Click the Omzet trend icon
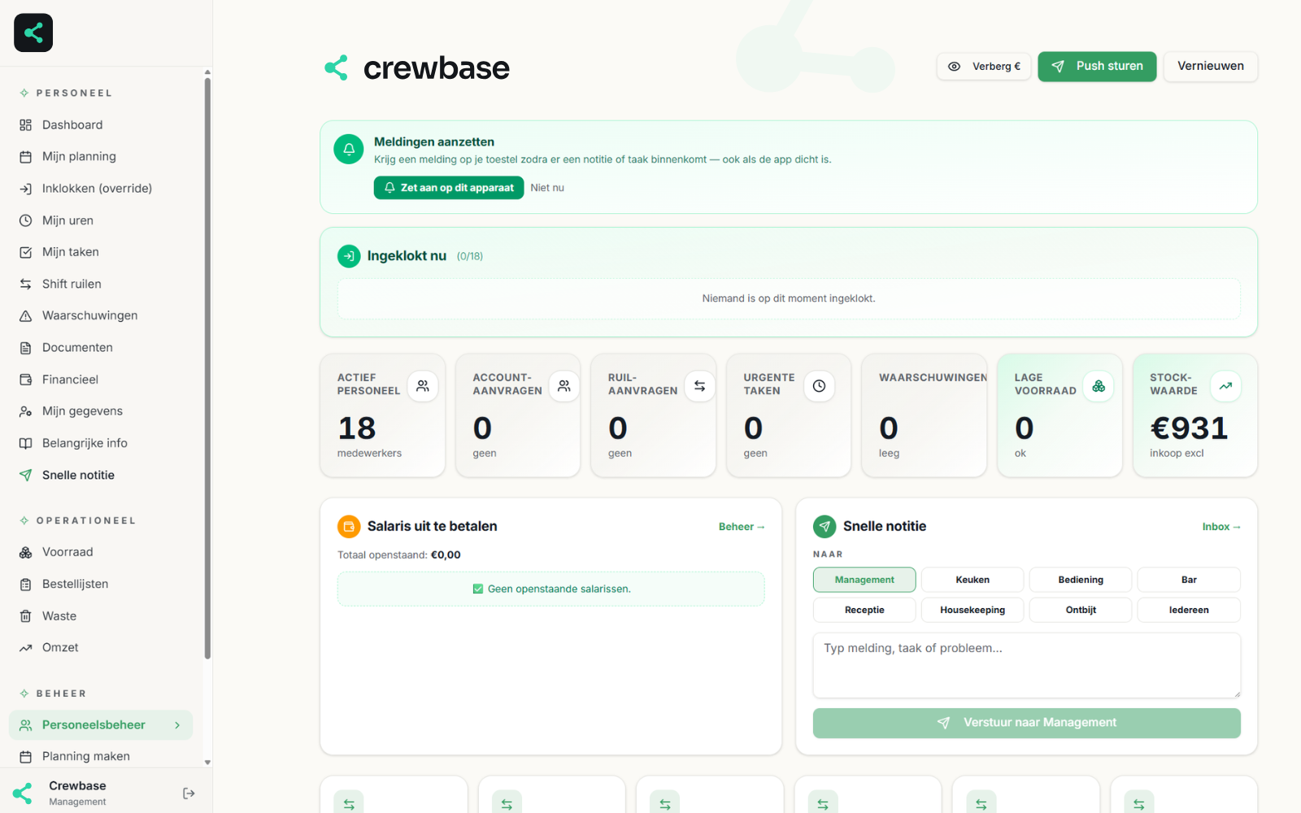1301x813 pixels. click(x=25, y=648)
